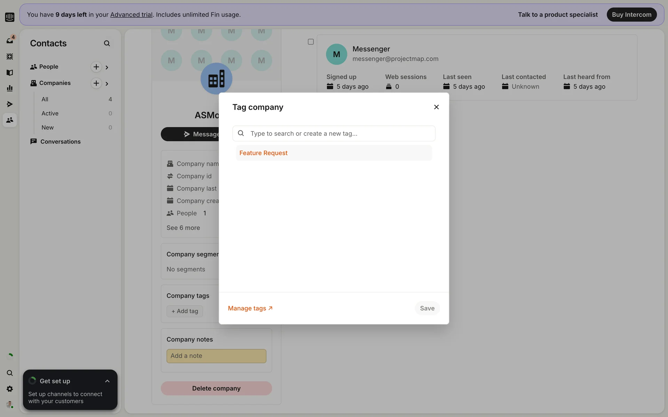Click the Manage tags link
This screenshot has height=417, width=668.
click(250, 308)
